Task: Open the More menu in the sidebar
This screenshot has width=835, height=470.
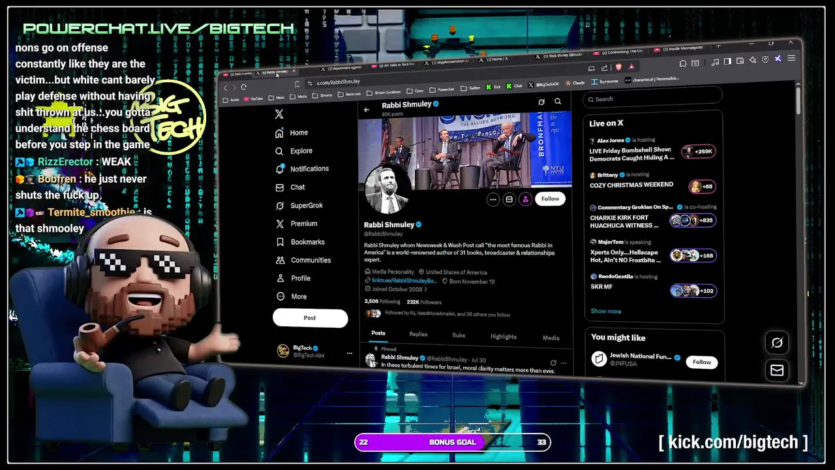Action: (291, 296)
